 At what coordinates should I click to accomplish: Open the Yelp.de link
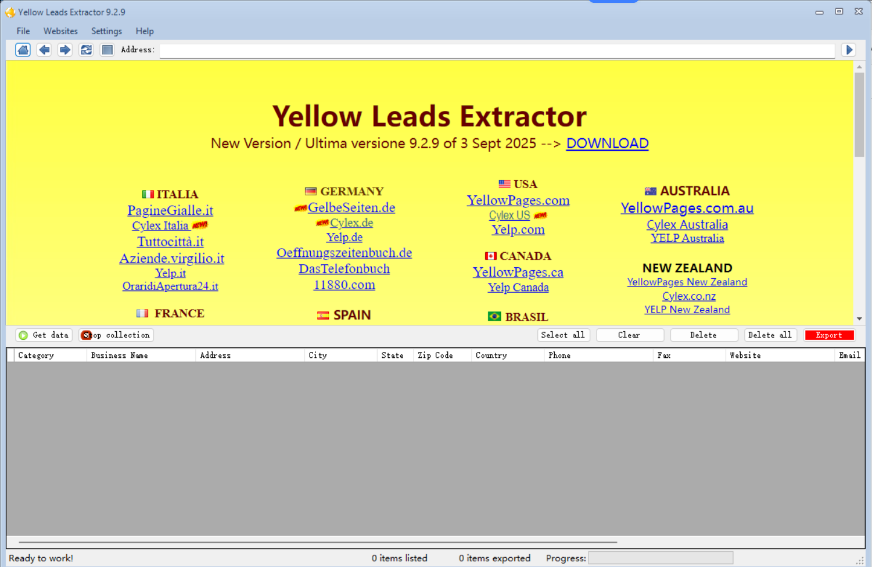344,238
